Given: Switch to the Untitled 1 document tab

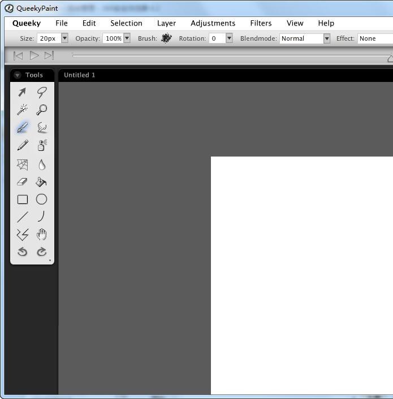Looking at the screenshot, I should coord(80,75).
